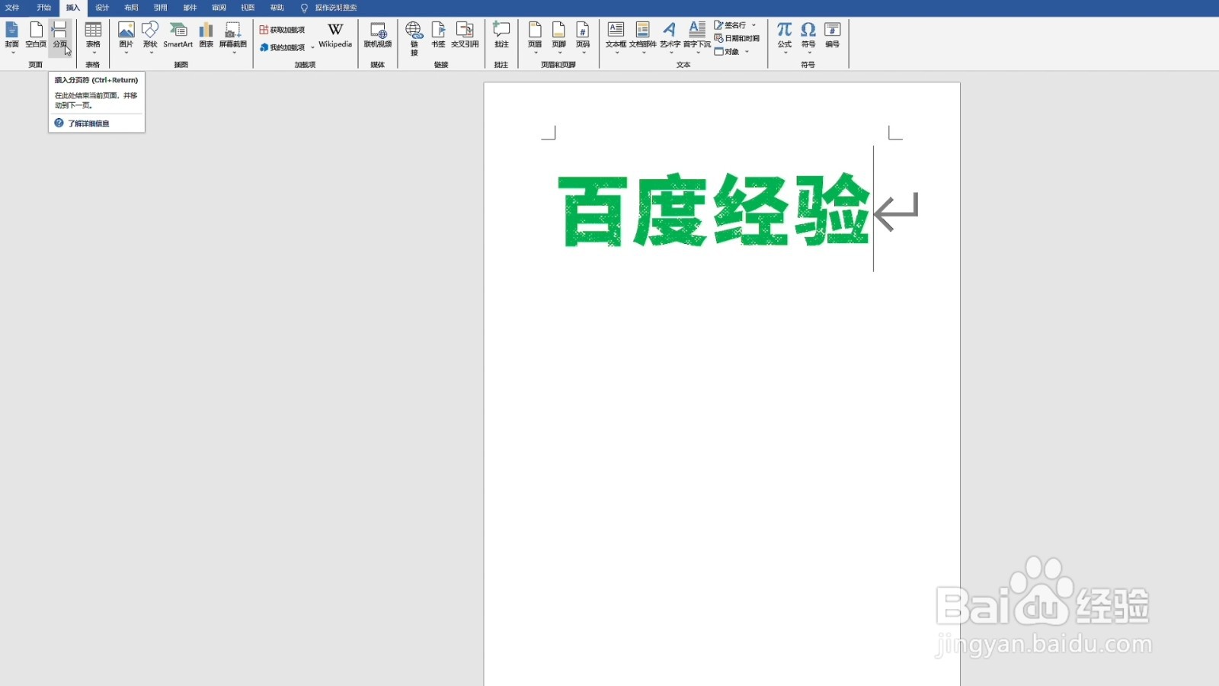
Task: Switch to the References (引用) tab
Action: point(161,8)
